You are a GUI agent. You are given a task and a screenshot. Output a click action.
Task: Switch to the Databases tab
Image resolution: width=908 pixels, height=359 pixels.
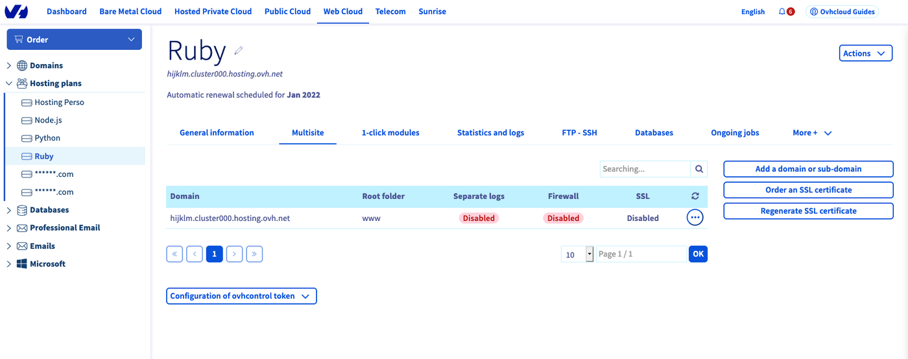[654, 133]
